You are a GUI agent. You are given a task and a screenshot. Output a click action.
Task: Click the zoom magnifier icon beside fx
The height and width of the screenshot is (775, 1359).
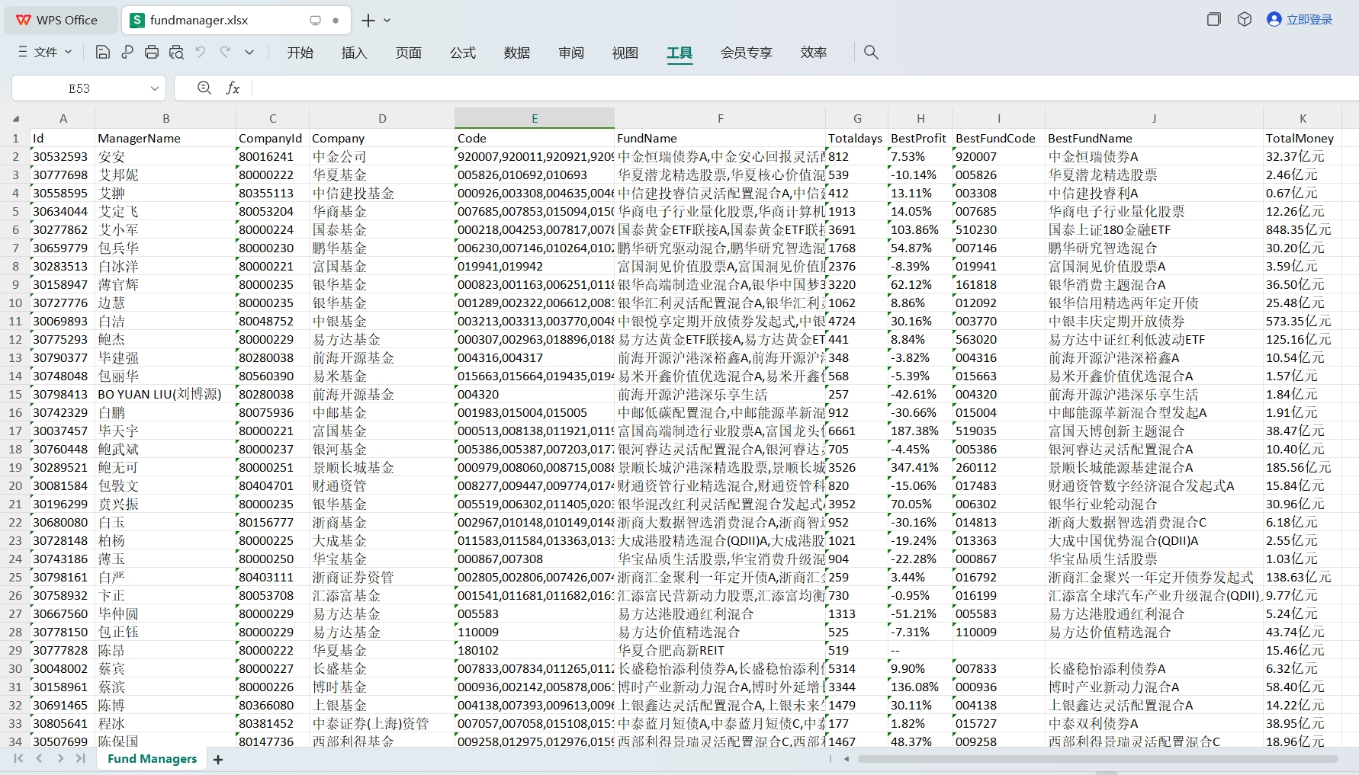click(204, 88)
